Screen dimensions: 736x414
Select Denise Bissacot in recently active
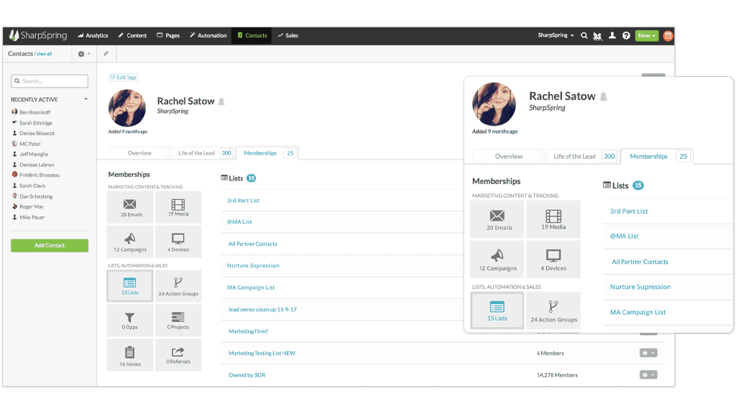[x=37, y=133]
